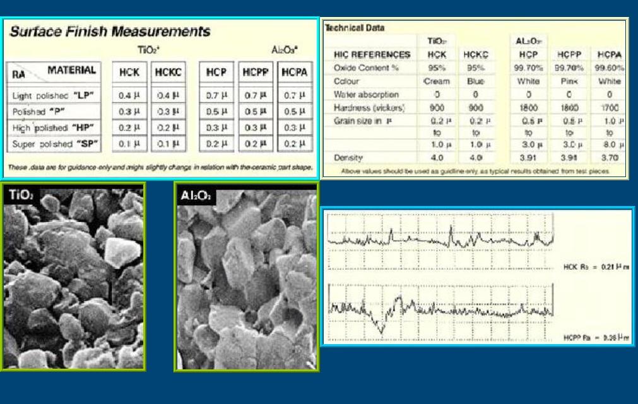Image resolution: width=638 pixels, height=404 pixels.
Task: Click the High polished "HP" row label
Action: click(x=49, y=128)
